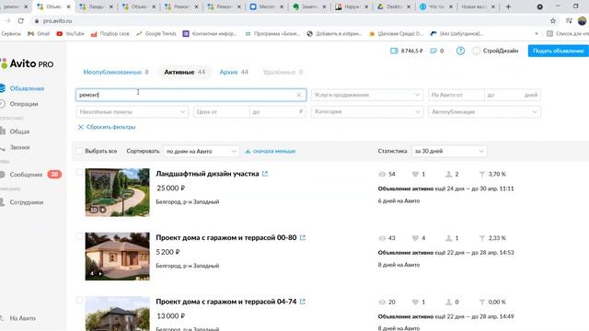589x331 pixels.
Task: Open external link for Ландшафтный дизайн участка
Action: pos(265,174)
